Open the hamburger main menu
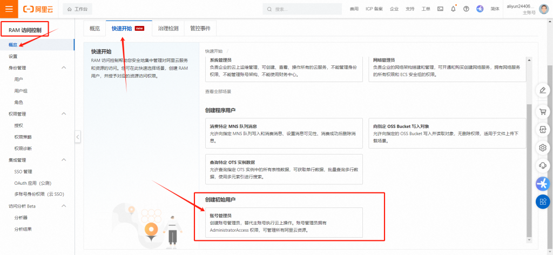Viewport: 553px width, 255px height. click(x=9, y=9)
